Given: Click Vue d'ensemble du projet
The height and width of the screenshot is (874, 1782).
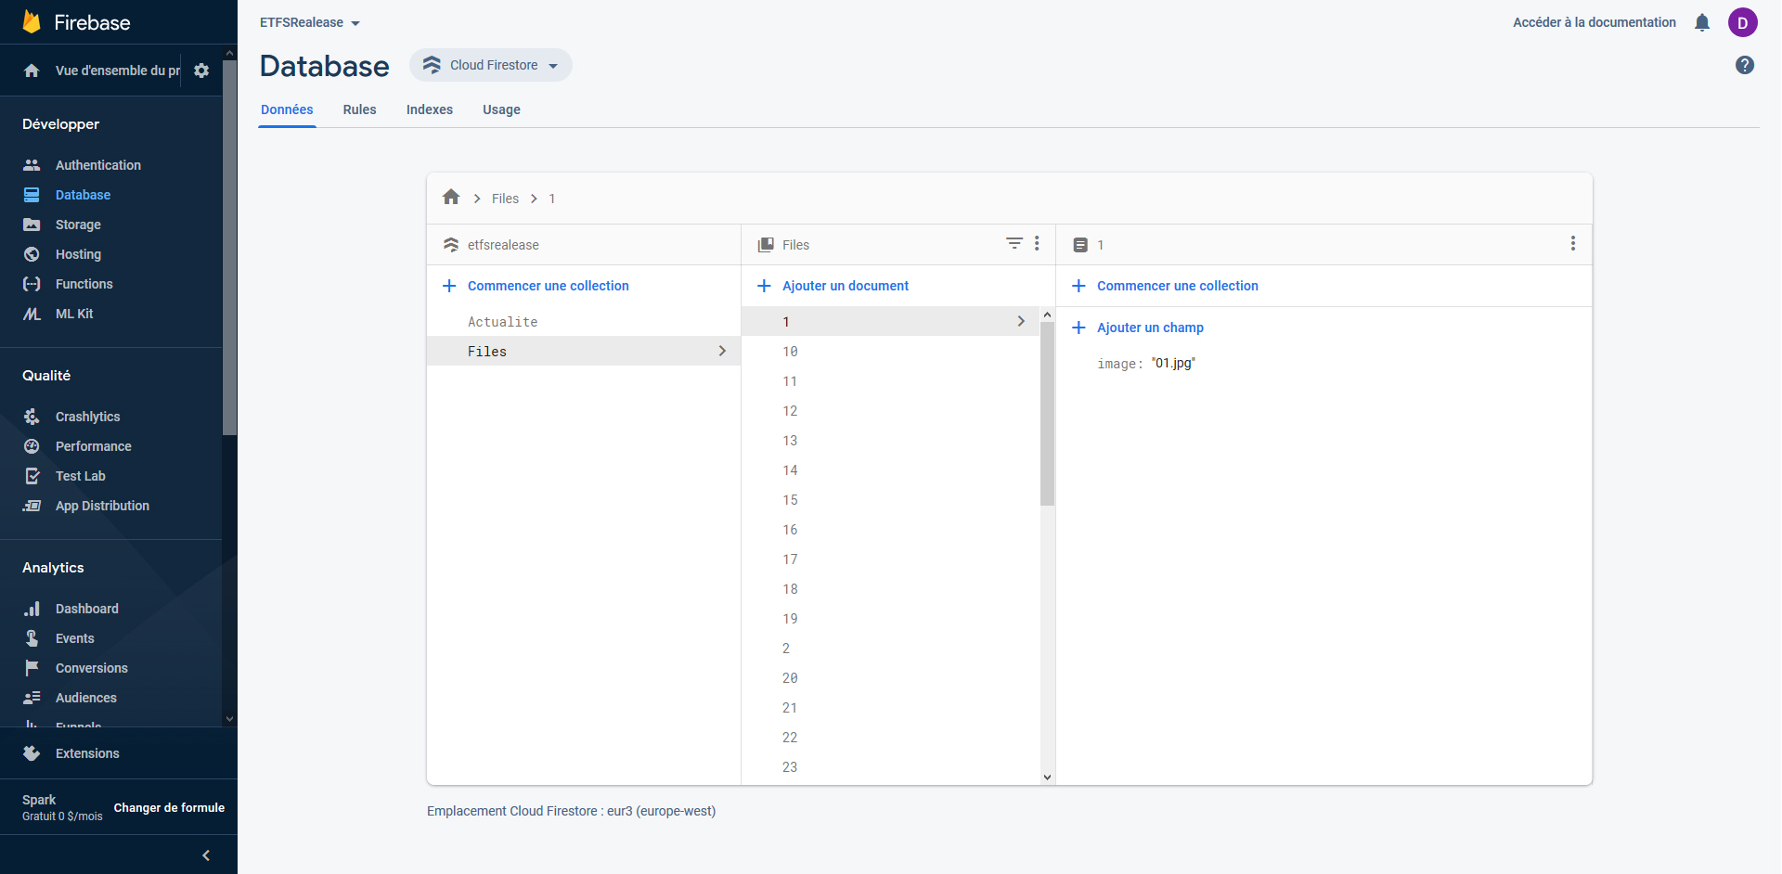Looking at the screenshot, I should [118, 71].
